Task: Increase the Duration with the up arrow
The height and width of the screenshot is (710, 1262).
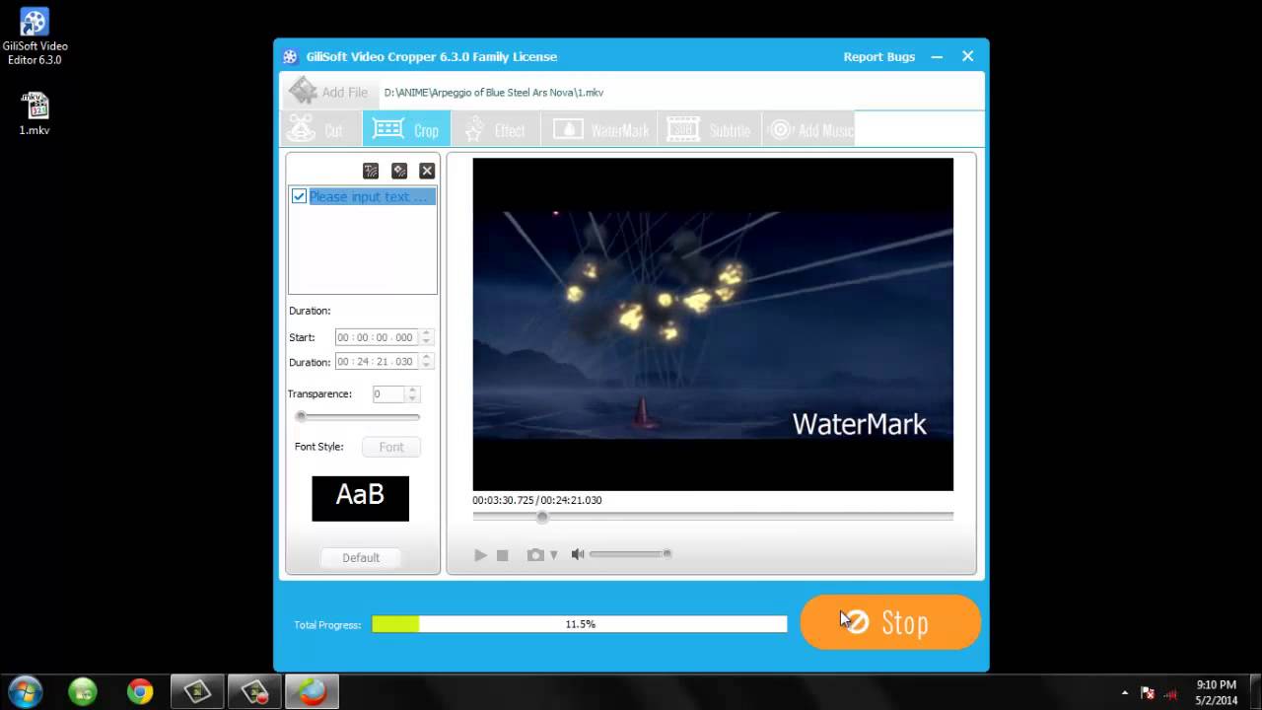Action: point(426,358)
